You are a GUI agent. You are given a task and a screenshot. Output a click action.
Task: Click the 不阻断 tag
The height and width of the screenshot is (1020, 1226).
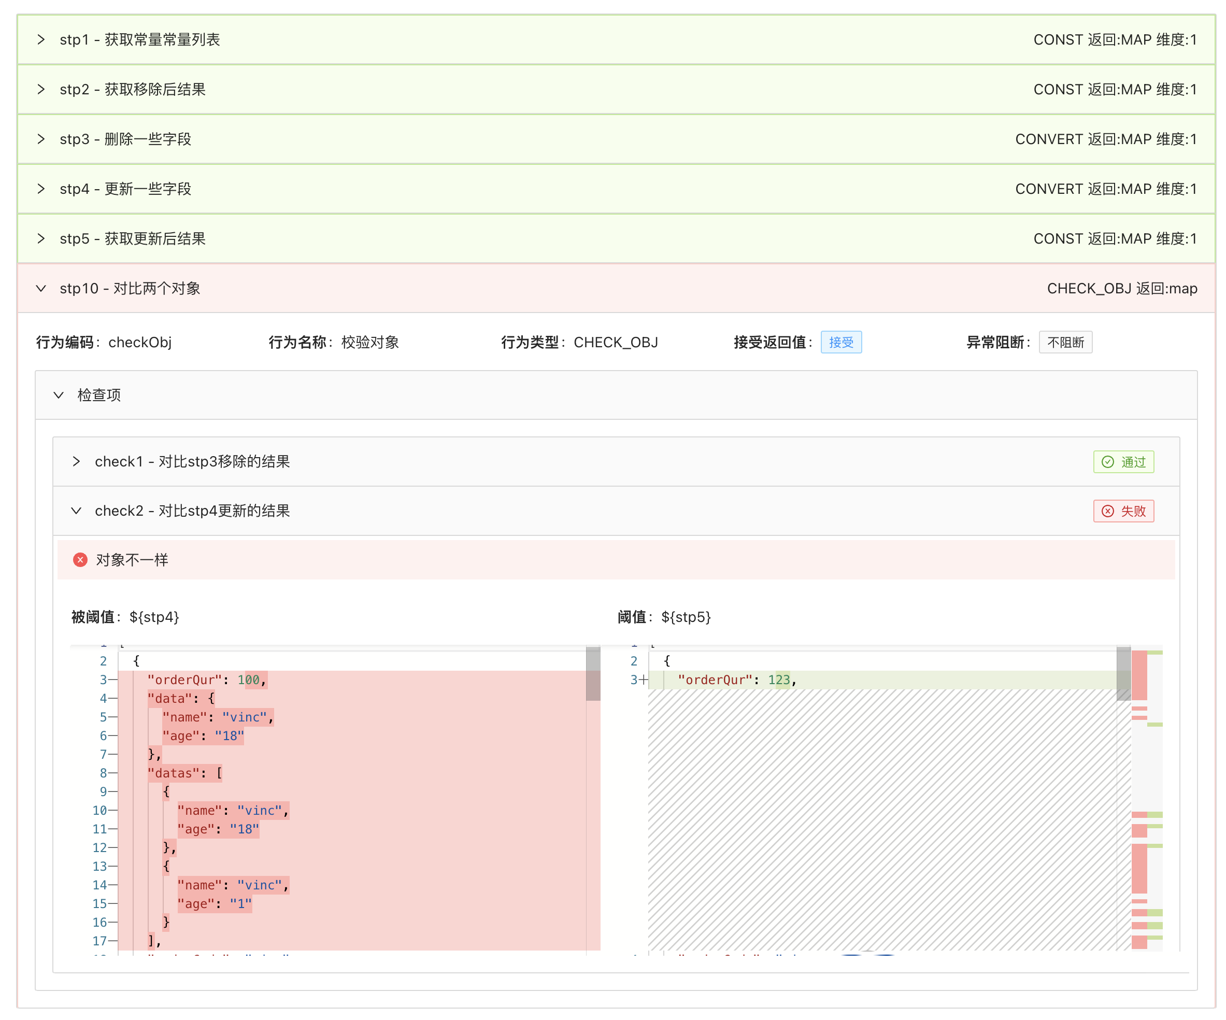(1065, 342)
